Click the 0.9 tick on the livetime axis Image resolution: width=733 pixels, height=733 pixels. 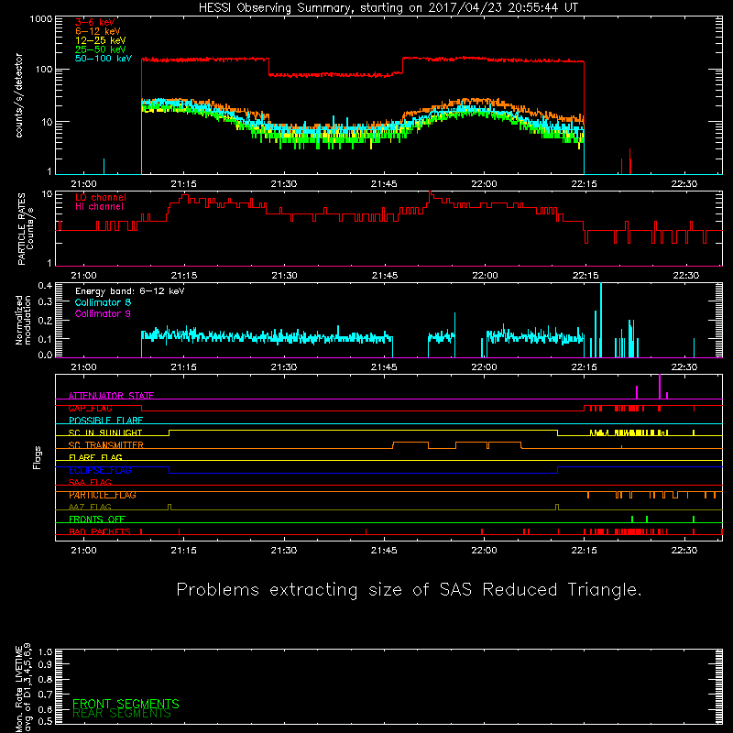click(x=45, y=665)
